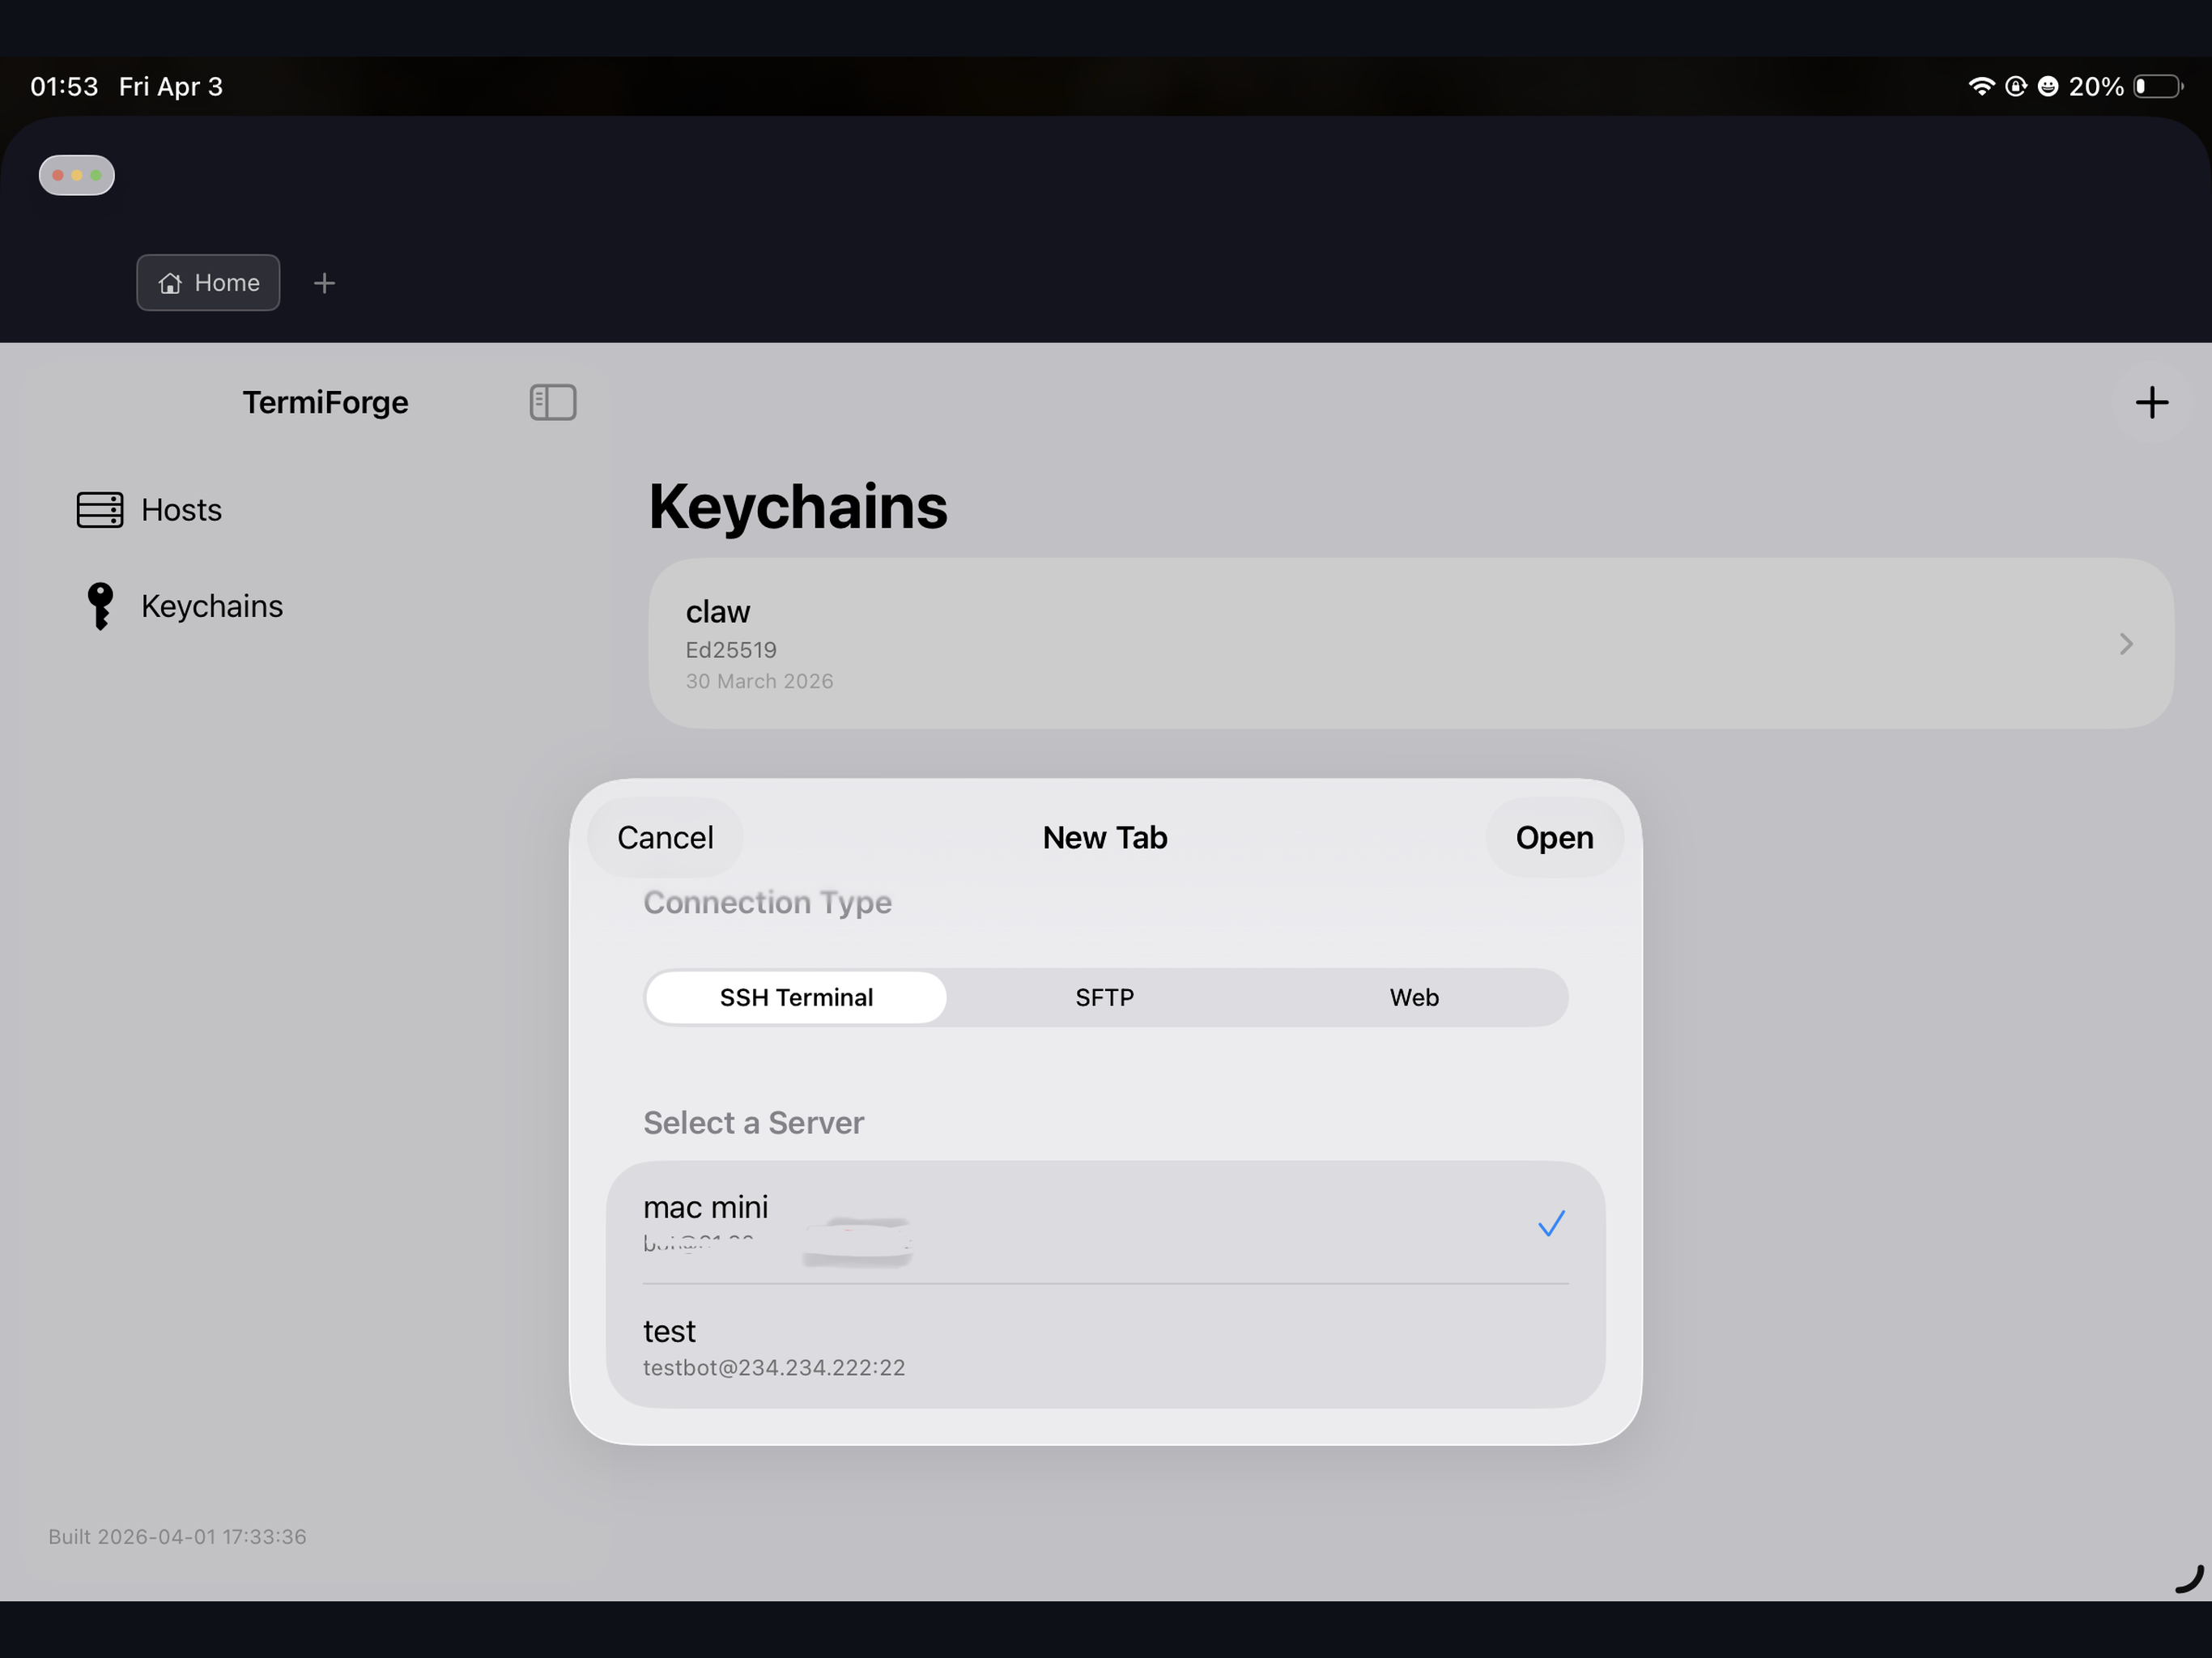Open a new tab with the plus icon
The image size is (2212, 1658).
(325, 283)
